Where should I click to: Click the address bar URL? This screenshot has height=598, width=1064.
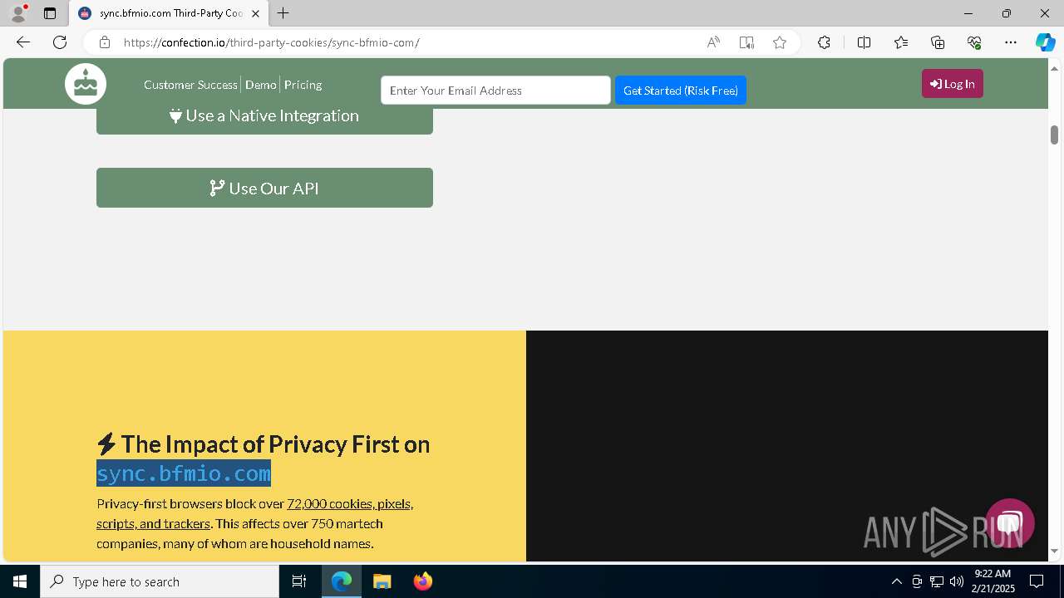click(x=272, y=42)
